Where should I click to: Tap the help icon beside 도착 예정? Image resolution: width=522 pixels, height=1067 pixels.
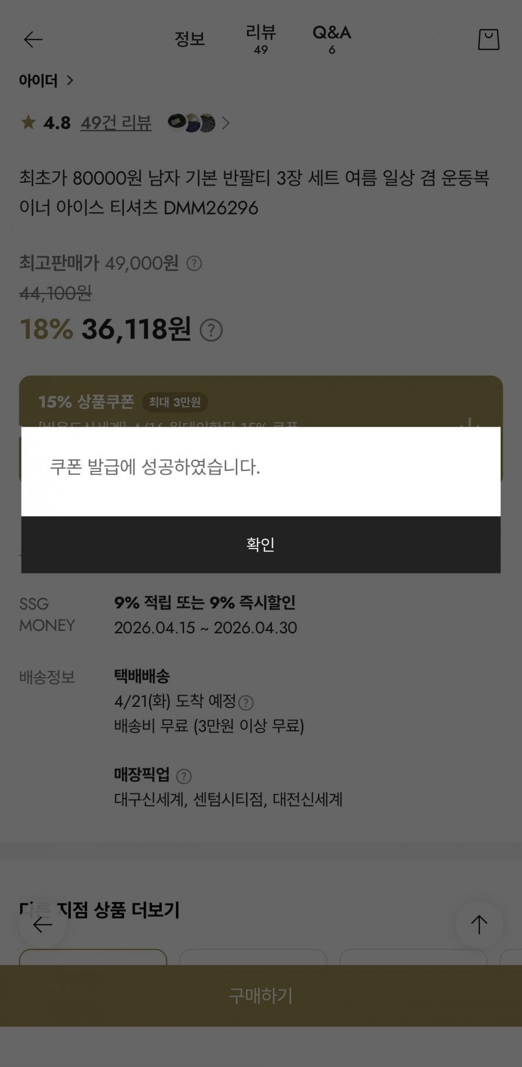pyautogui.click(x=246, y=703)
